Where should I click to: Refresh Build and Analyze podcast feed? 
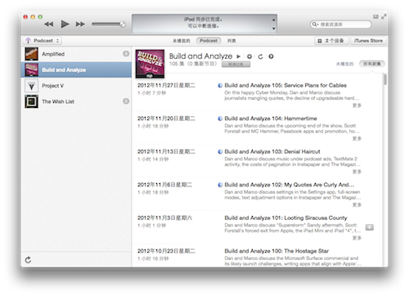[x=260, y=56]
